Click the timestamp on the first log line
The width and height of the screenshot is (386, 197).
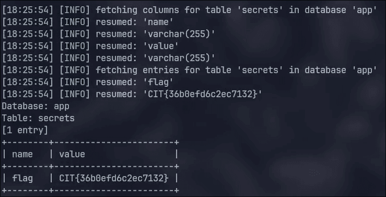(x=28, y=10)
